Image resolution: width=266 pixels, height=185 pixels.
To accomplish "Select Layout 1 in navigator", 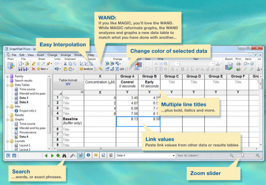I will pos(25,145).
